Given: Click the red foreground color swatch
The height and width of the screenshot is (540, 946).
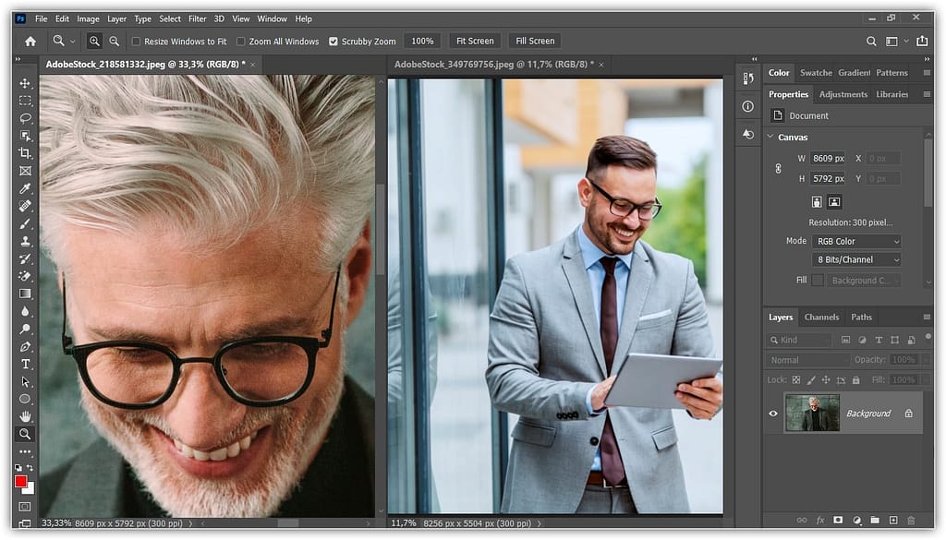Looking at the screenshot, I should (x=21, y=481).
